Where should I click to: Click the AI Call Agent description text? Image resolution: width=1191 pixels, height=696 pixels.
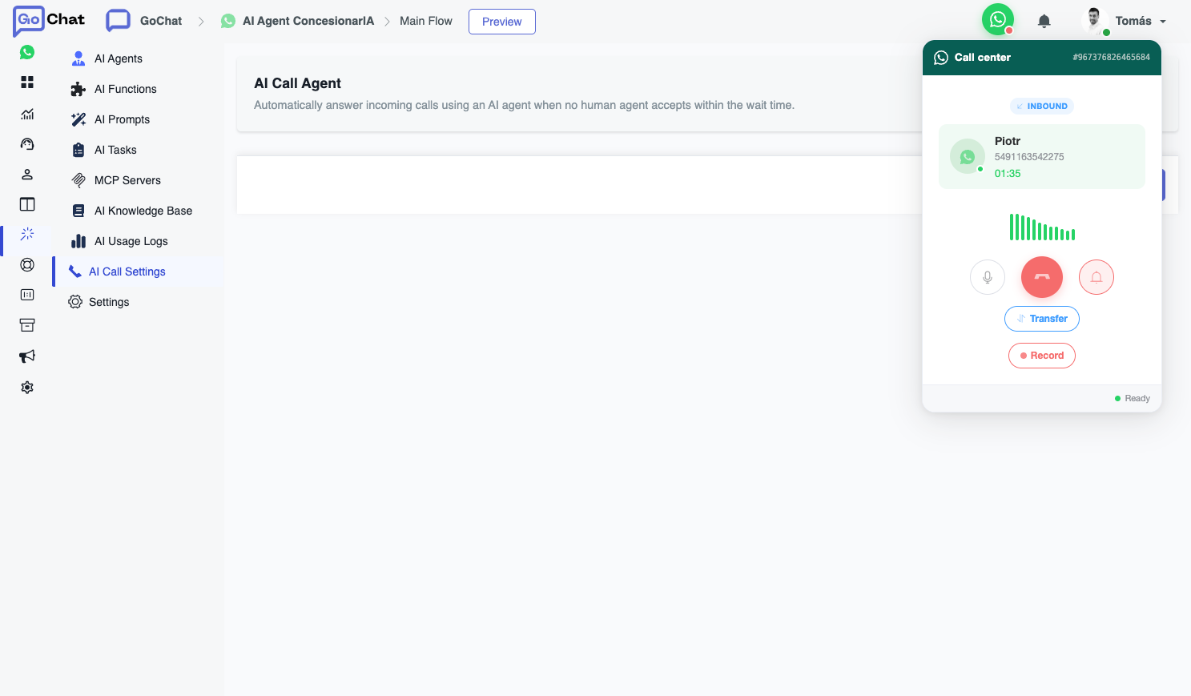[x=524, y=105]
